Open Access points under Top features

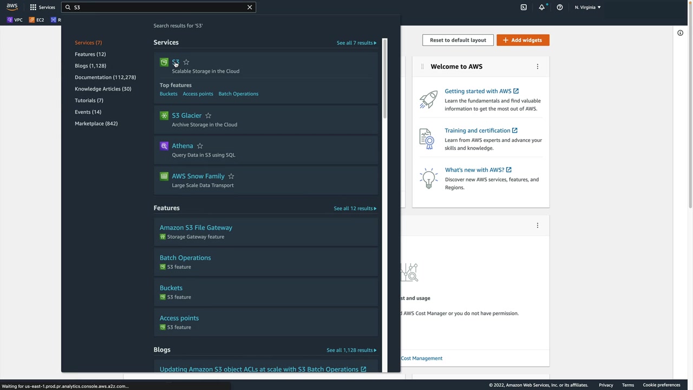[198, 94]
